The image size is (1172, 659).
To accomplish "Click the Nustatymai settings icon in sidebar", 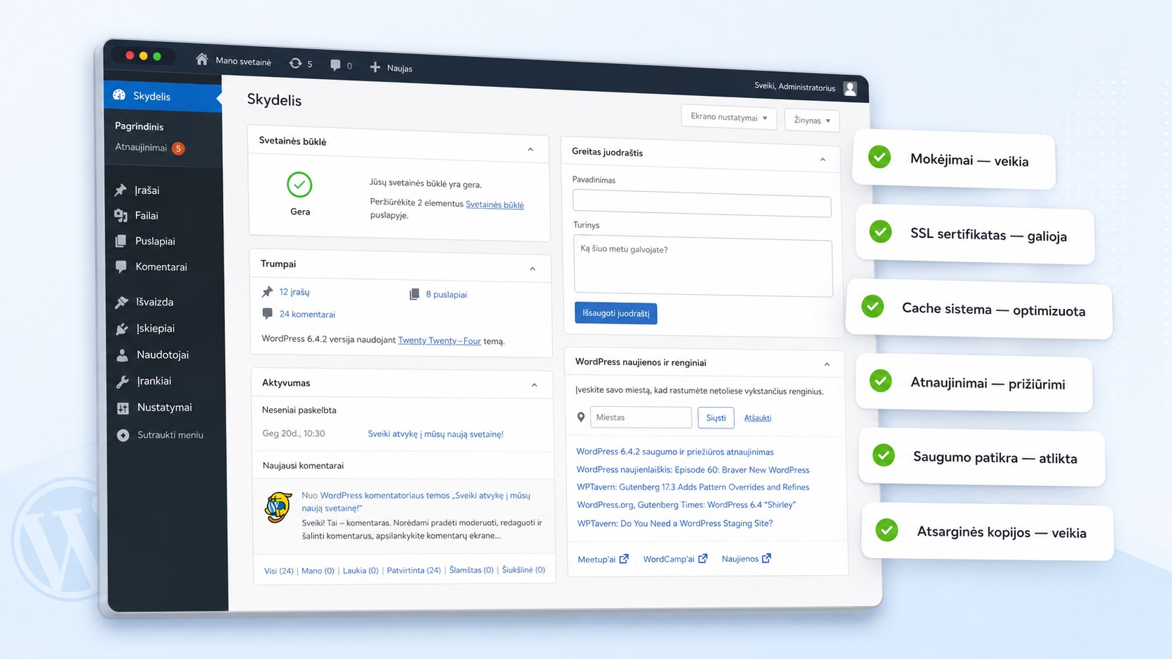I will point(123,408).
